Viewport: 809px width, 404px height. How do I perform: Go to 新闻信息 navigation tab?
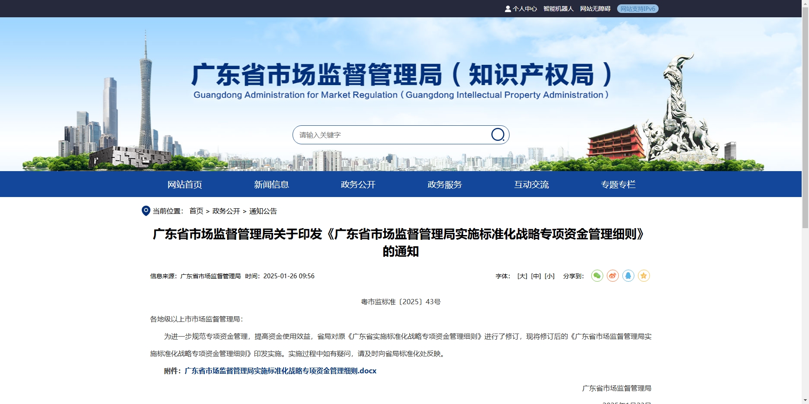coord(271,185)
